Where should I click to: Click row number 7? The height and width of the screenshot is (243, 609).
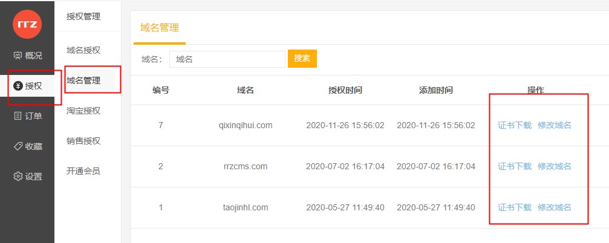pos(161,125)
